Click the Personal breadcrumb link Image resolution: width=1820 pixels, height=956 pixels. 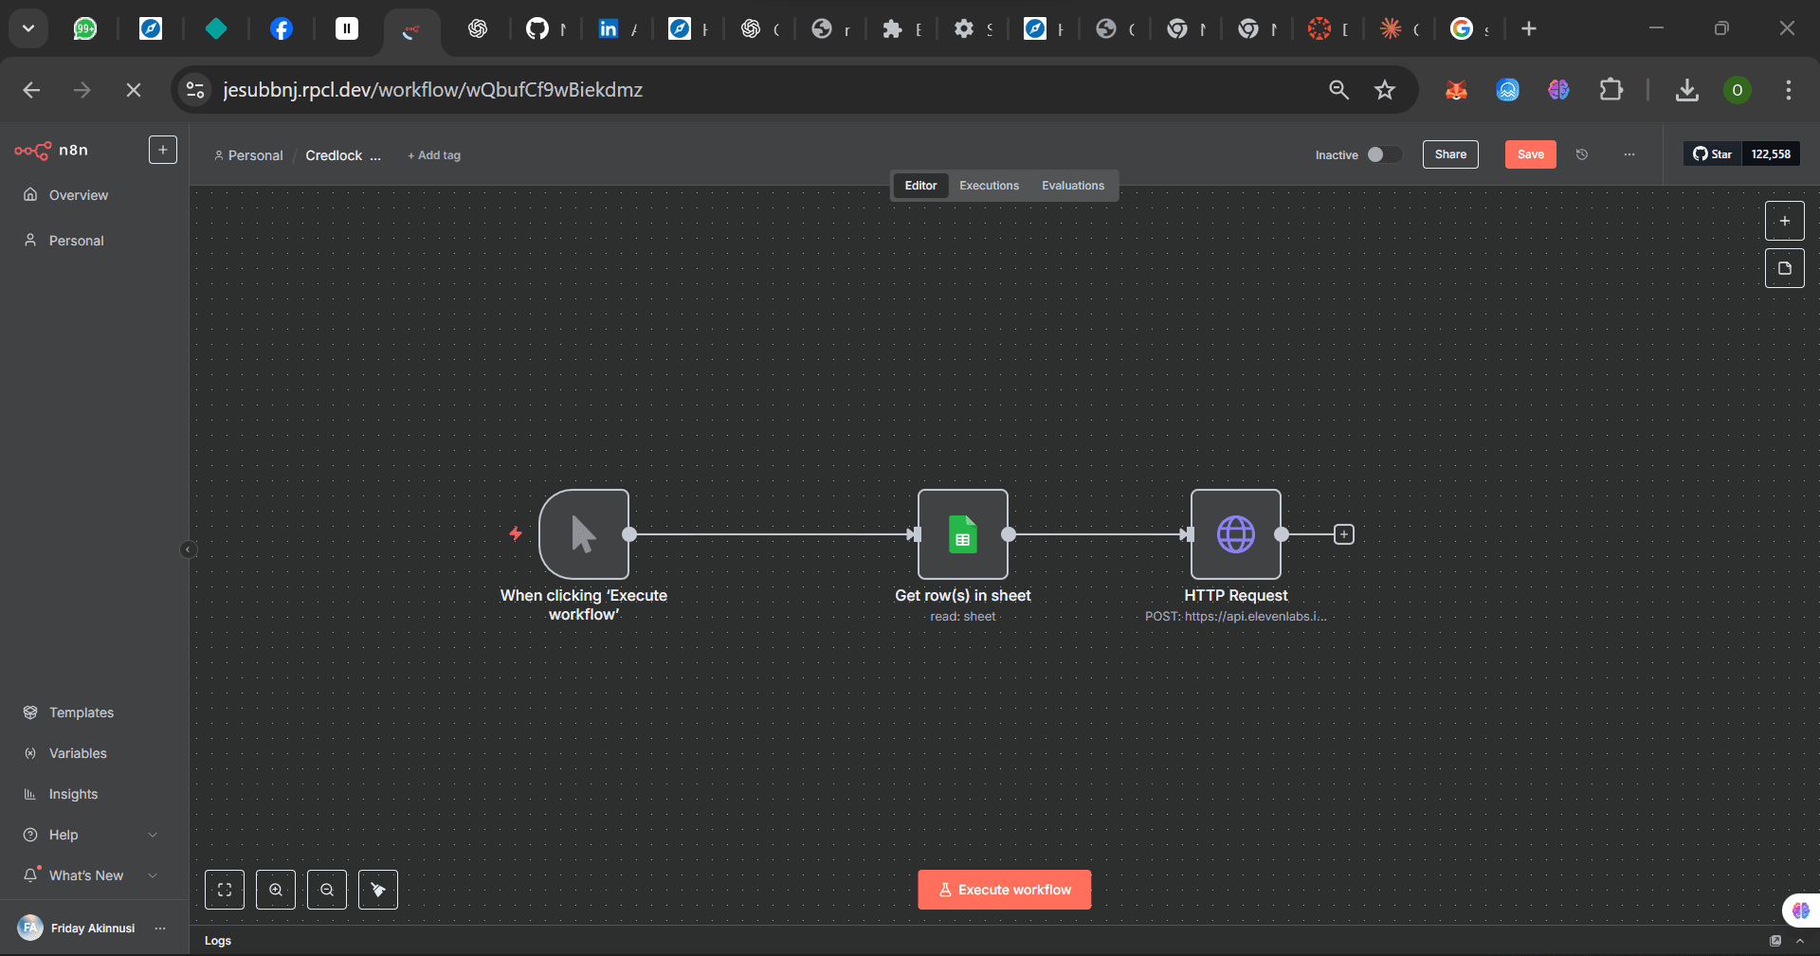click(x=249, y=155)
